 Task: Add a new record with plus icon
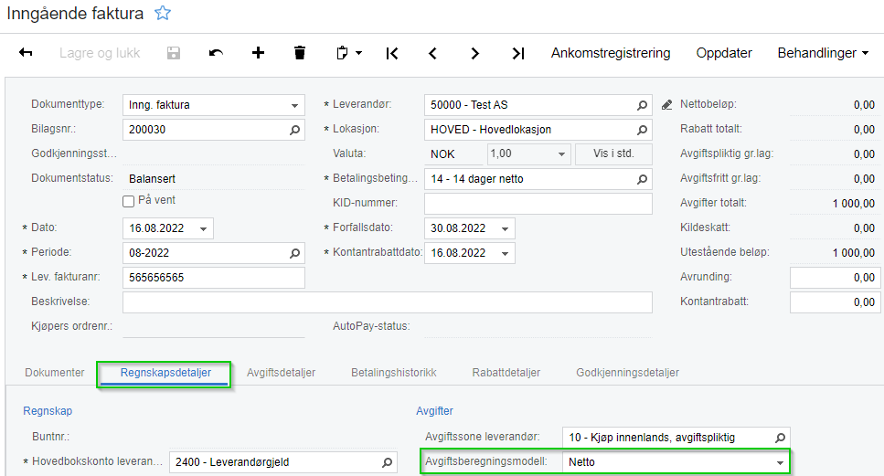pos(258,53)
